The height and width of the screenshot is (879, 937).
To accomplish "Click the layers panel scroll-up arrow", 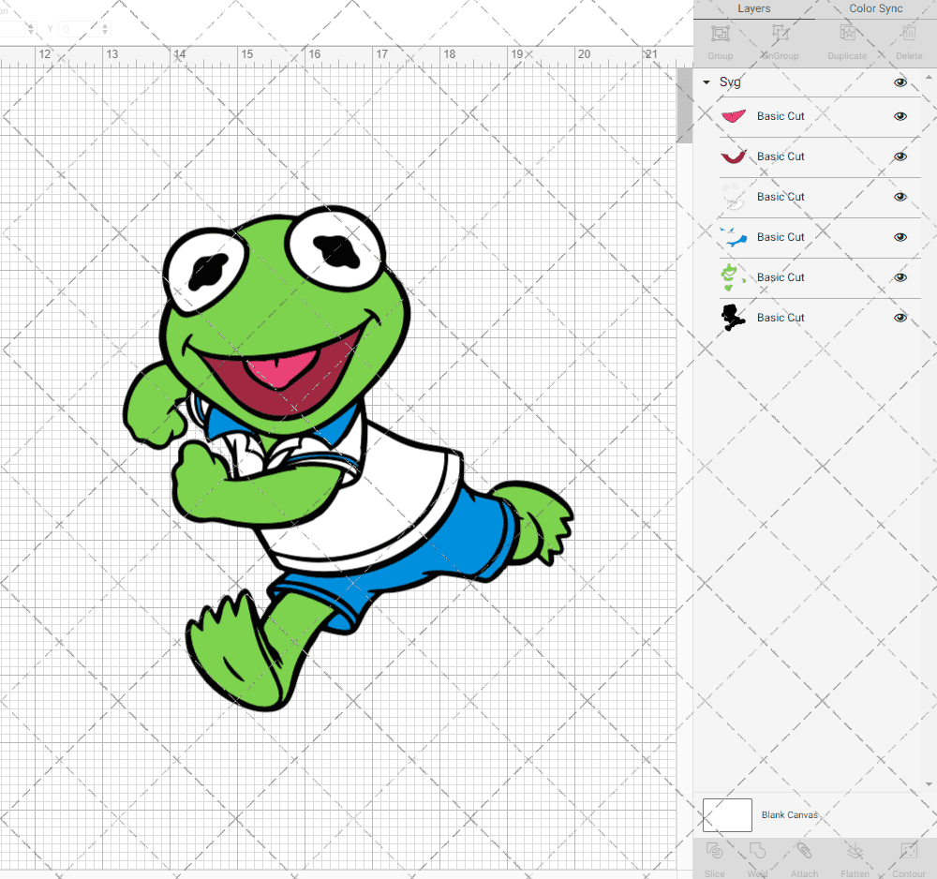I will (928, 77).
